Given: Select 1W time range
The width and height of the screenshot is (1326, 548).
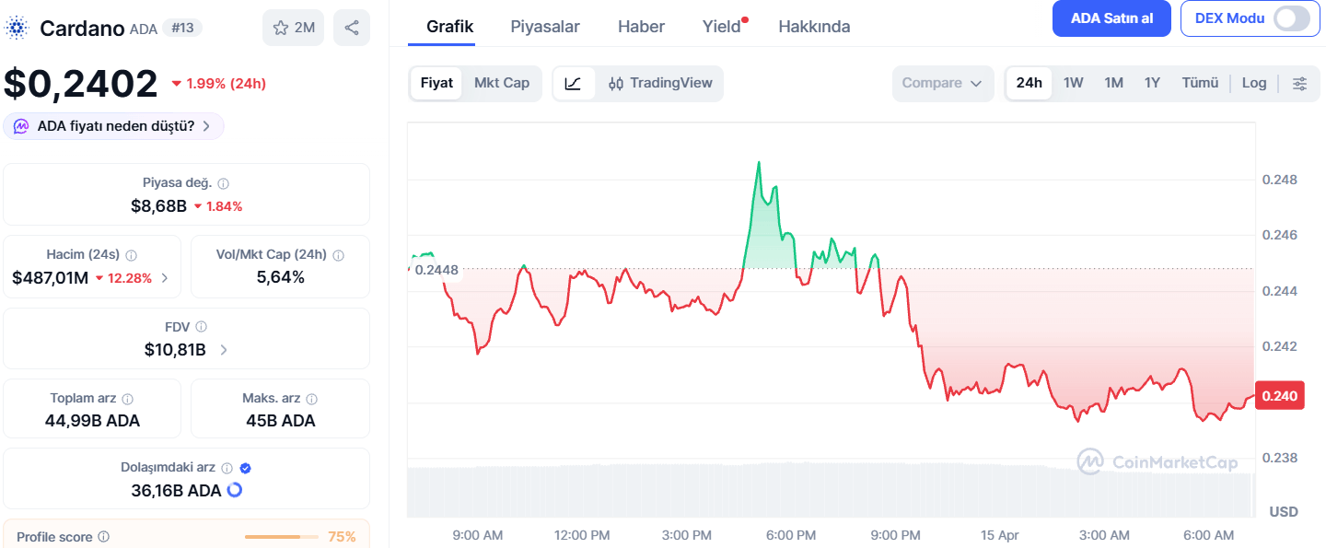Looking at the screenshot, I should [1074, 83].
